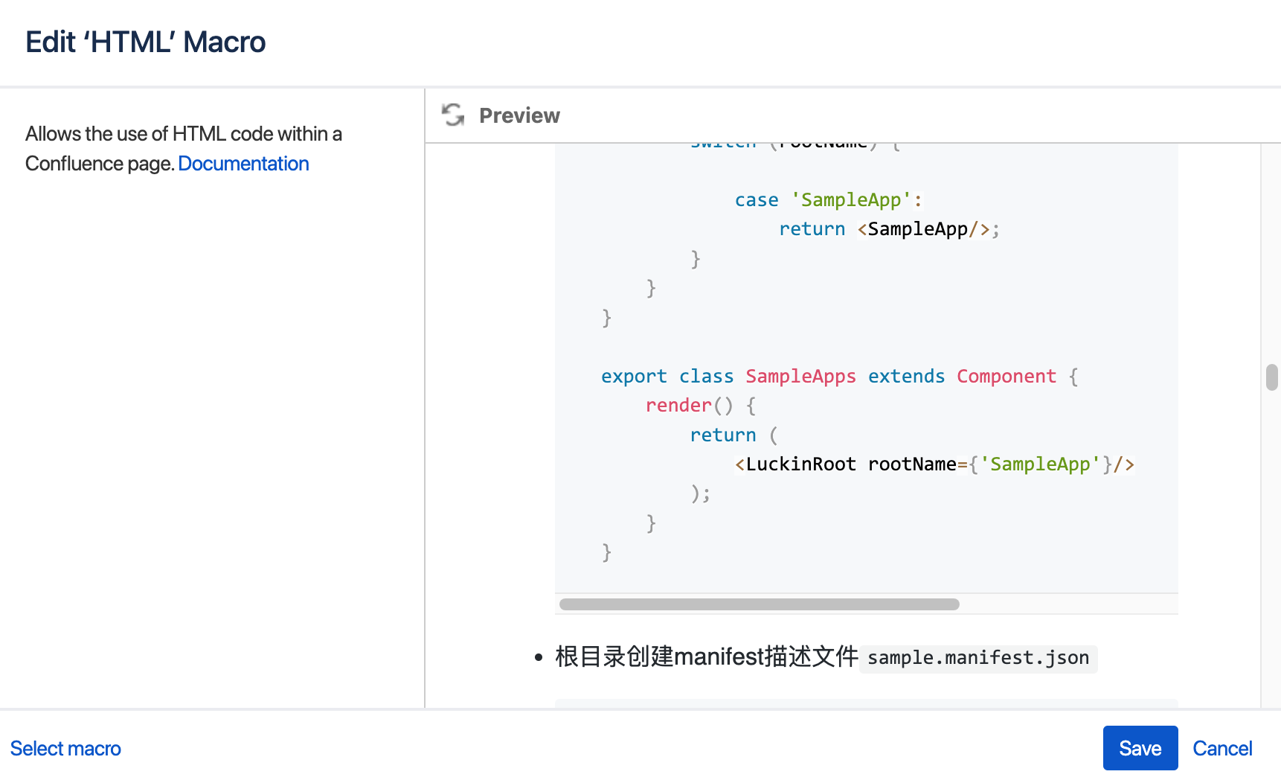Select the LuckinRoot component line in code

point(933,464)
